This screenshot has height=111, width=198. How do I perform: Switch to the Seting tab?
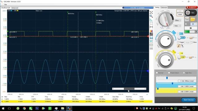tap(157, 7)
